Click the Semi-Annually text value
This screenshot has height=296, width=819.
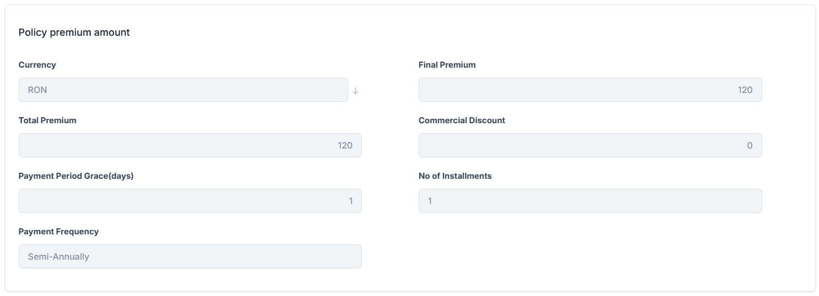coord(58,256)
